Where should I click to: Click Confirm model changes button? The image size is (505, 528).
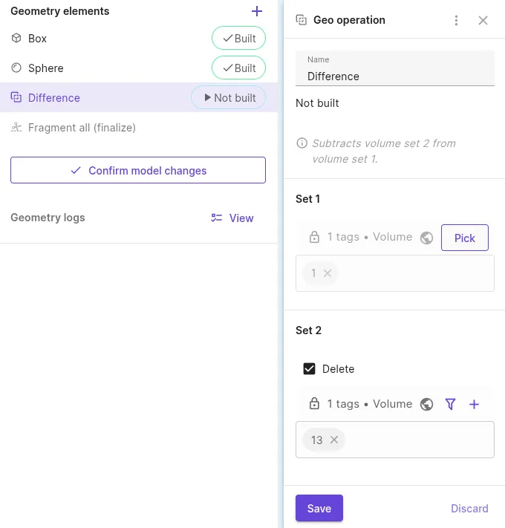pyautogui.click(x=138, y=170)
